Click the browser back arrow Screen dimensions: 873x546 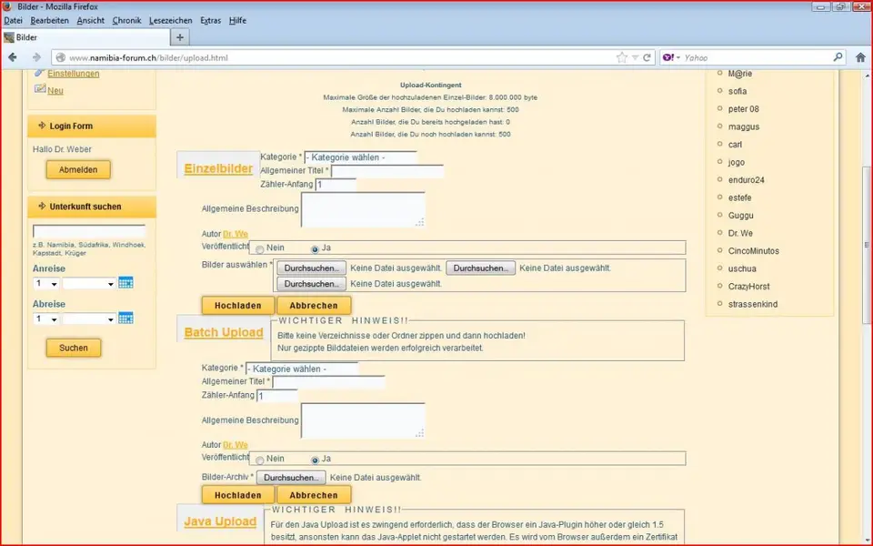12,57
